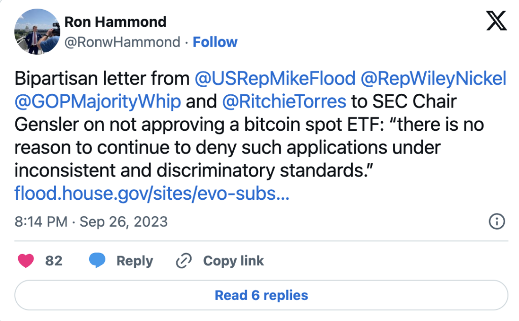Click the 8:14 PM Sep 26, 2023 timestamp
This screenshot has width=519, height=321.
(91, 222)
